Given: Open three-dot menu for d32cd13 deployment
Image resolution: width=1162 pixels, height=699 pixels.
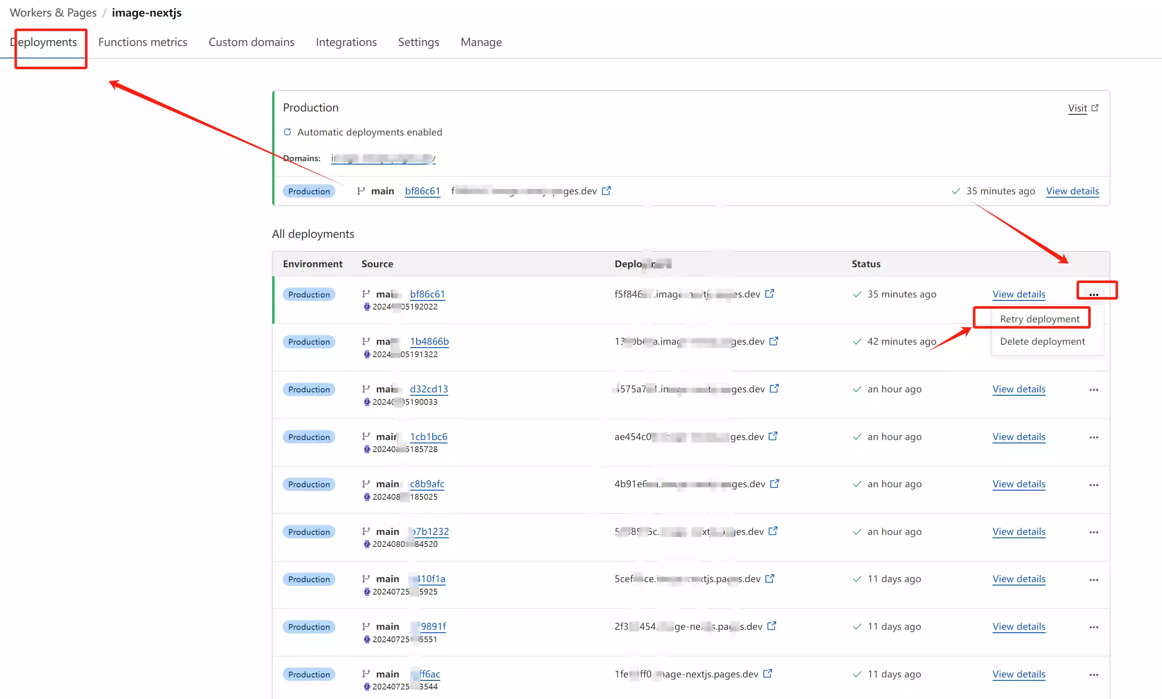Looking at the screenshot, I should 1093,389.
